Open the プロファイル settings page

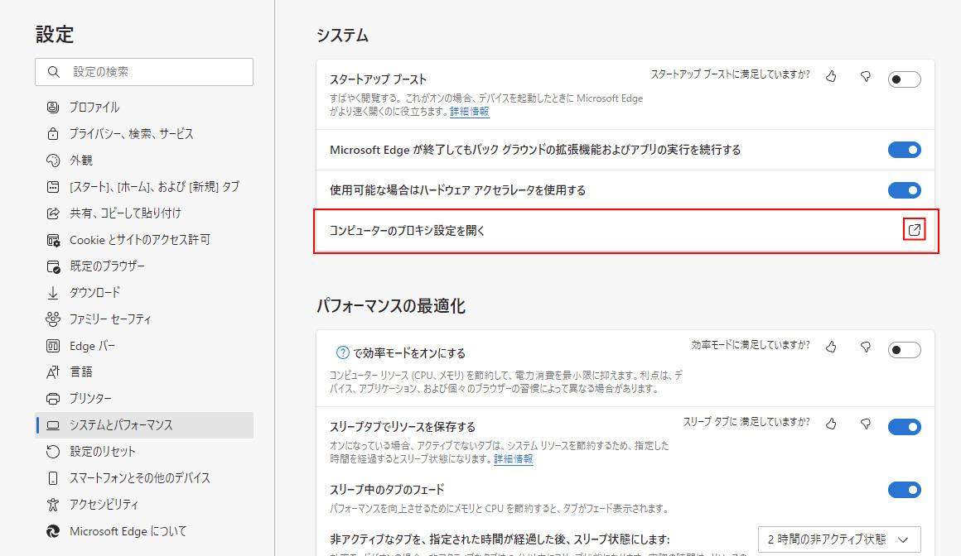click(x=144, y=108)
